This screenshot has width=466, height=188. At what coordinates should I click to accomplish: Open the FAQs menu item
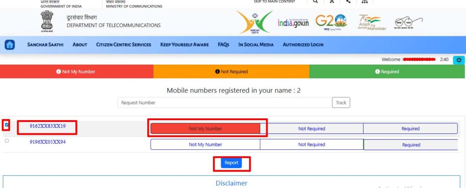point(223,45)
